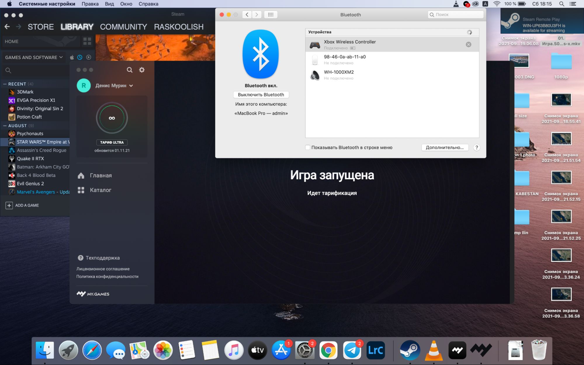Go to Steam STORE tab
This screenshot has width=584, height=365.
point(41,27)
